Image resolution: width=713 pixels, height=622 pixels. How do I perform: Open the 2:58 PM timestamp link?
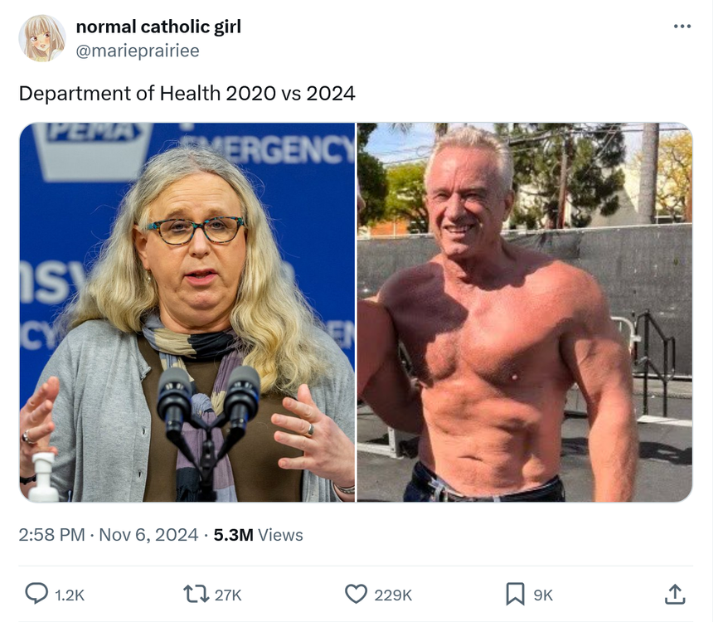click(x=51, y=535)
